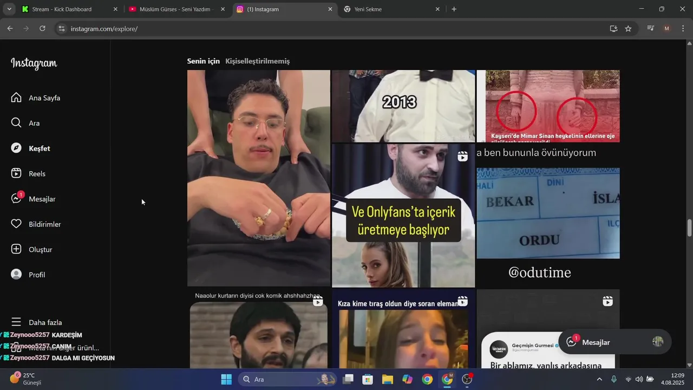The width and height of the screenshot is (693, 390).
Task: Open floating Mesajlar button
Action: [614, 342]
